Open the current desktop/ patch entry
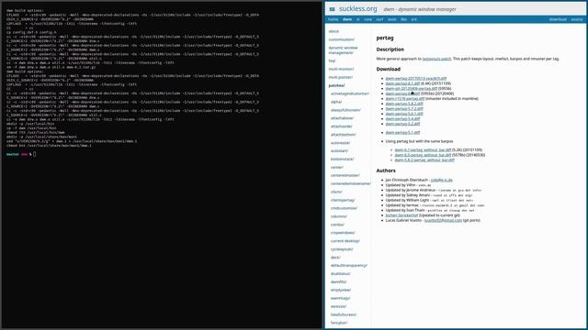Image resolution: width=588 pixels, height=330 pixels. [345, 241]
